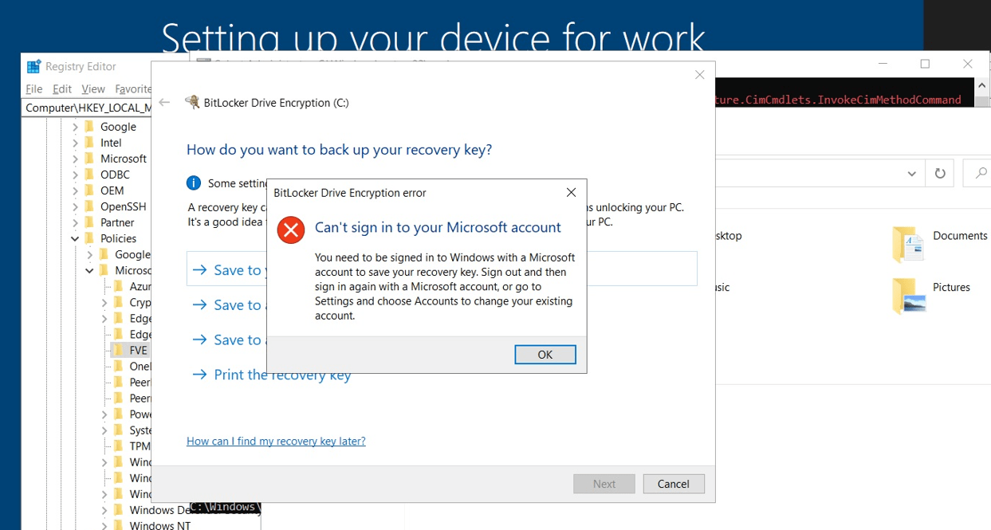Click the refresh icon in Explorer address bar
Screen dimensions: 991x530
point(939,173)
